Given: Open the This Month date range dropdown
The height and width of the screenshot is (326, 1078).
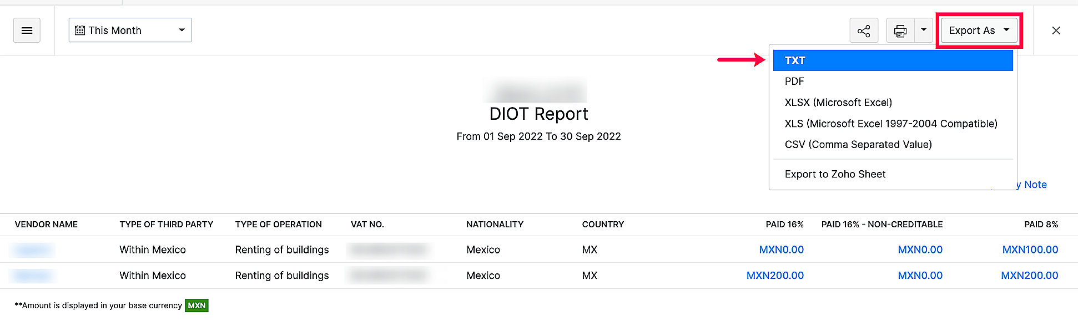Looking at the screenshot, I should [130, 30].
